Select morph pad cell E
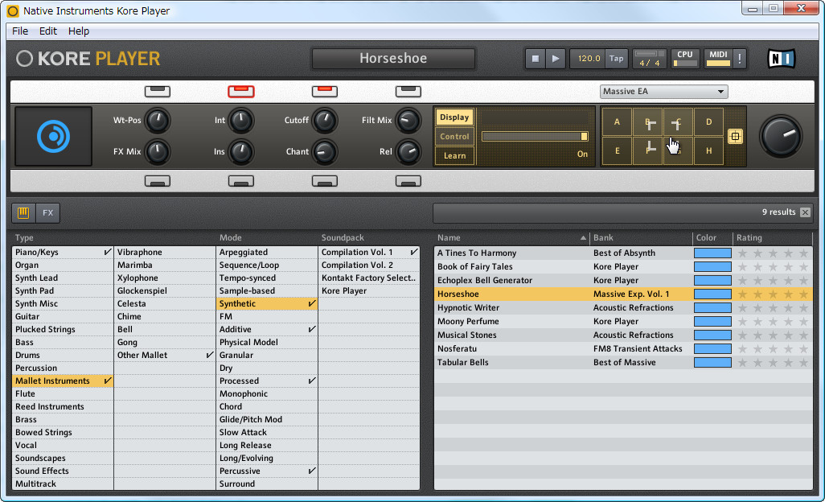 [x=618, y=151]
